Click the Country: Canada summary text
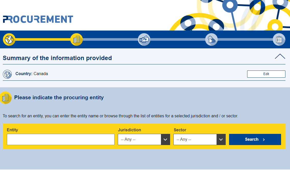Image resolution: width=290 pixels, height=170 pixels. click(x=32, y=74)
